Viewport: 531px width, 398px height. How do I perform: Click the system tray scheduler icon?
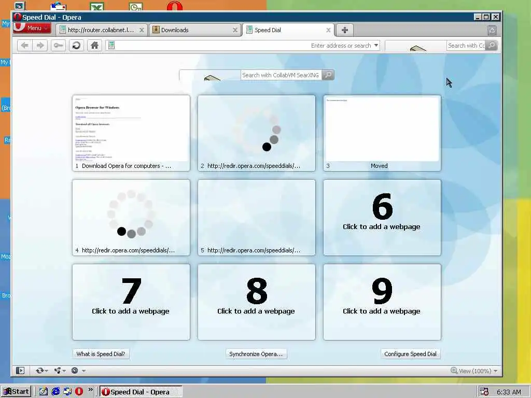click(x=484, y=392)
